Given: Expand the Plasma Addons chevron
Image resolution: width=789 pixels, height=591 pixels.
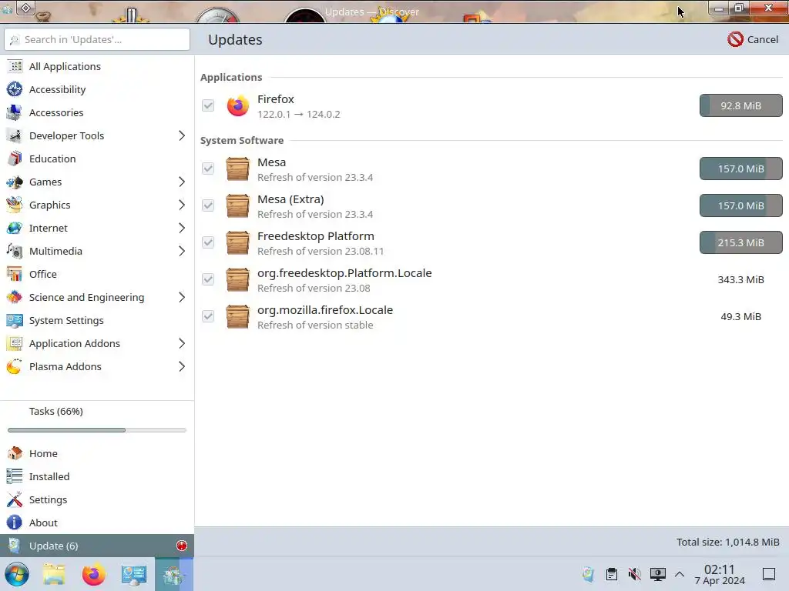Looking at the screenshot, I should point(182,367).
